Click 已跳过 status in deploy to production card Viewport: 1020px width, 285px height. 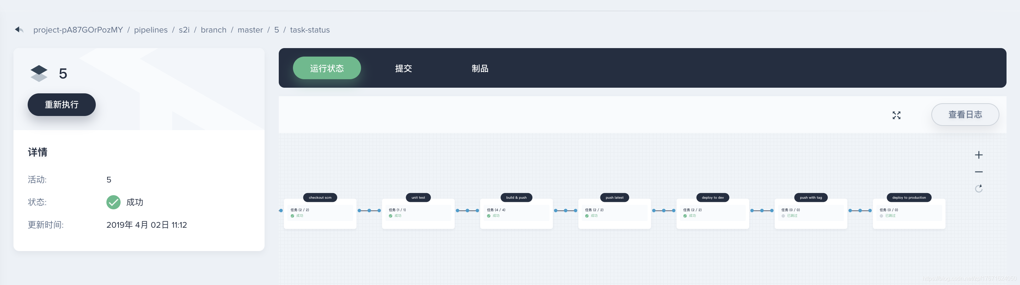click(890, 216)
